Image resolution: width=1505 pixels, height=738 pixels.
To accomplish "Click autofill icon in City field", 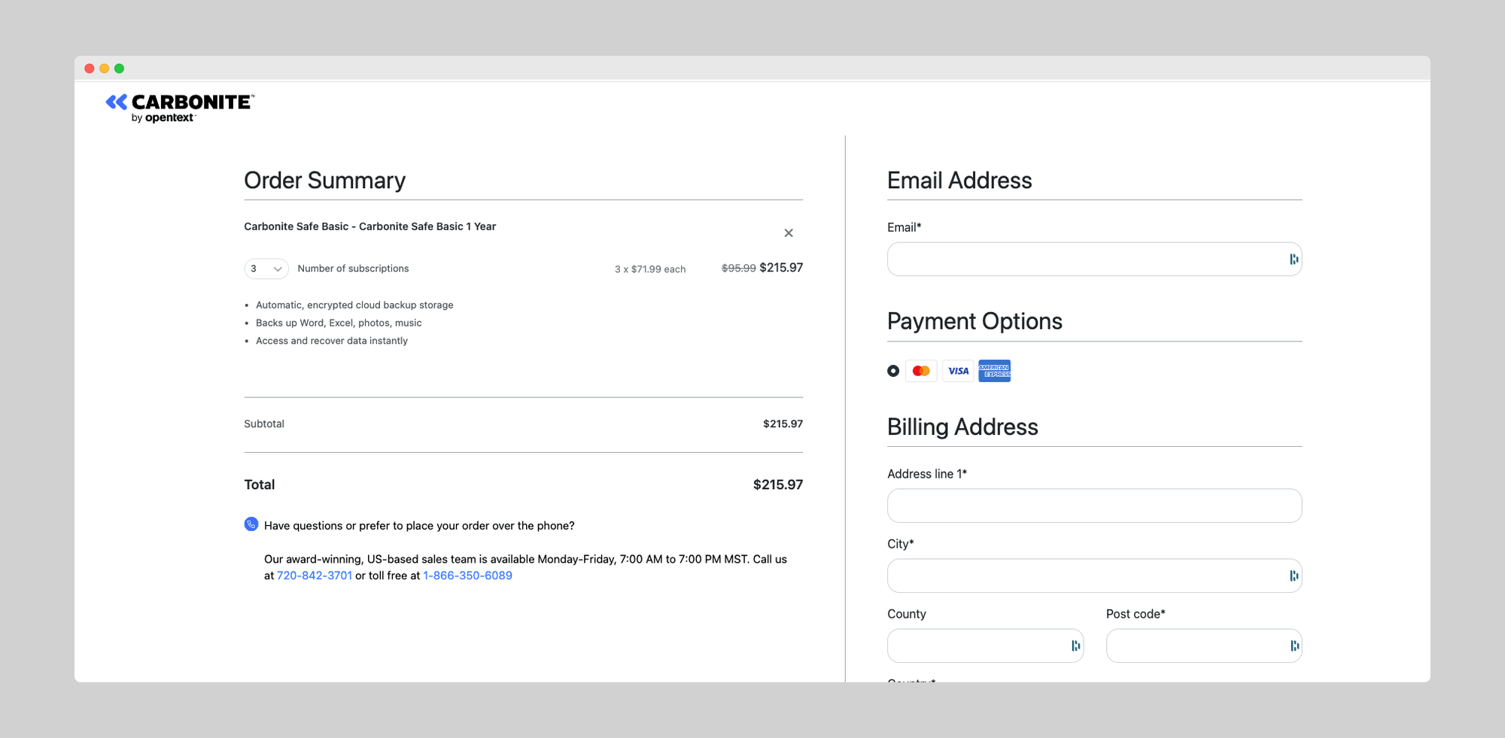I will pos(1294,576).
